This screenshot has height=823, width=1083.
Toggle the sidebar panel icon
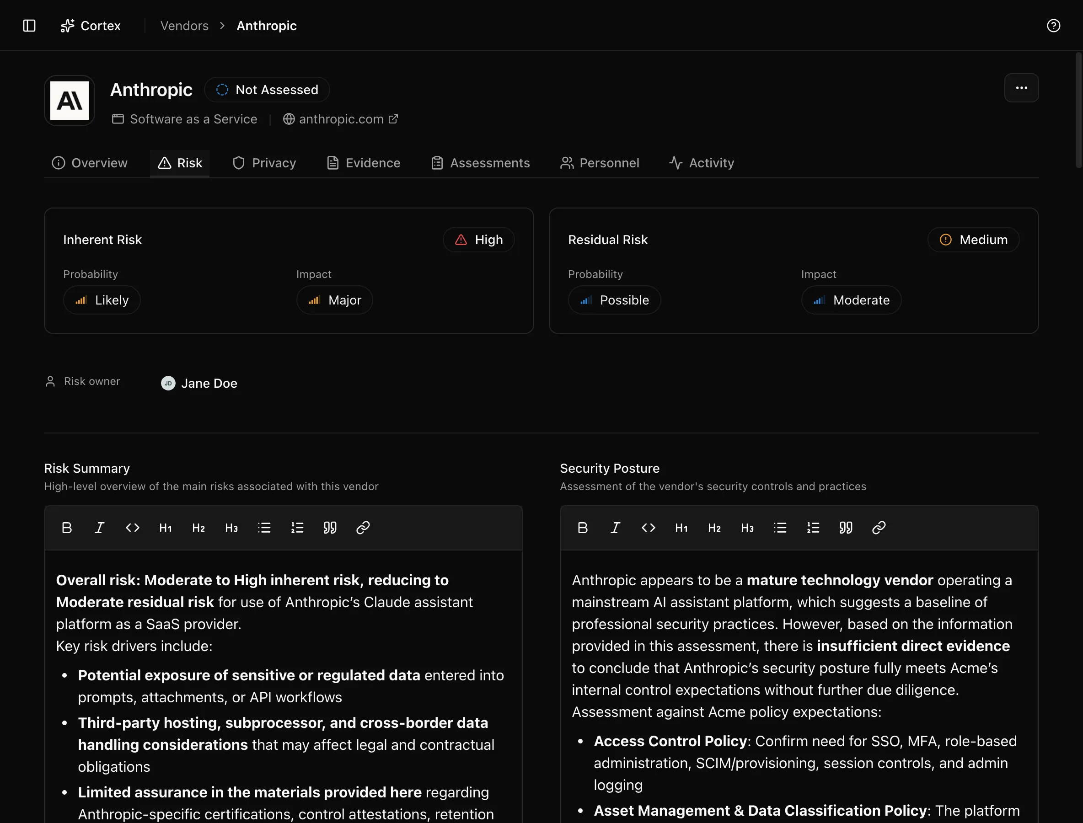click(29, 26)
